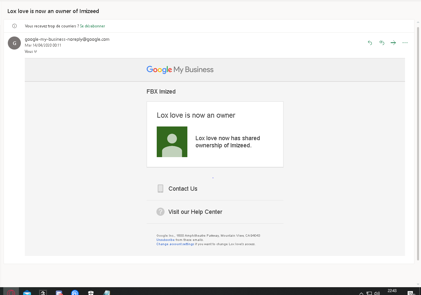Open Discord from the taskbar

point(59,292)
